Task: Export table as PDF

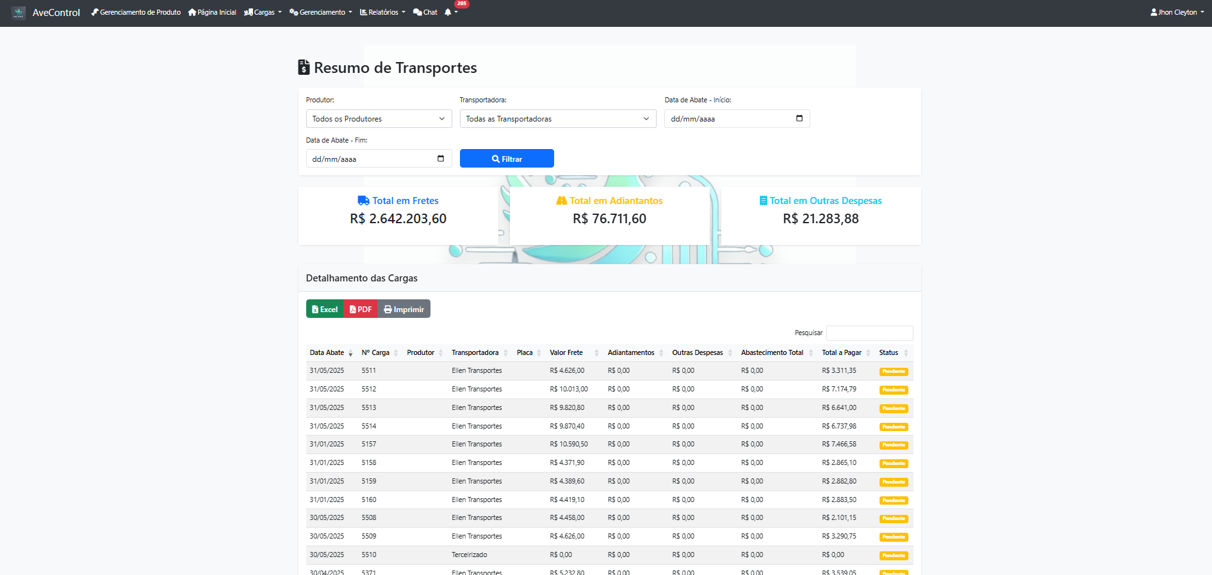Action: coord(361,309)
